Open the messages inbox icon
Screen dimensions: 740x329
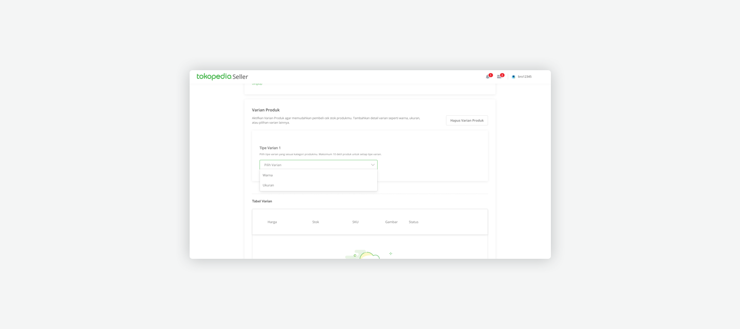click(499, 77)
